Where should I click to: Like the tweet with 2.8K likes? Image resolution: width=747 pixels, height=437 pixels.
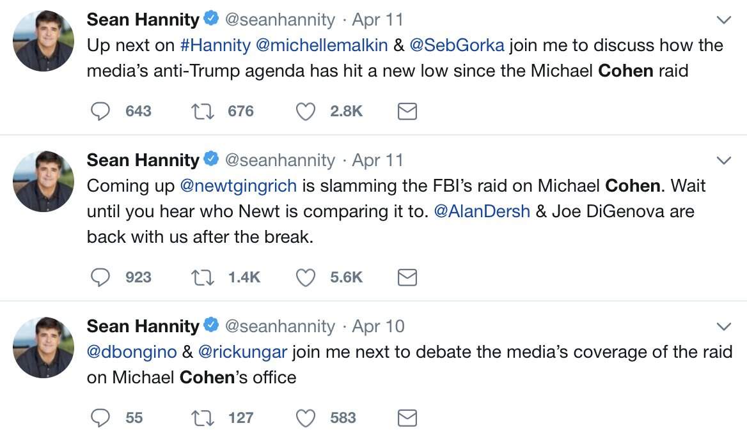point(306,112)
